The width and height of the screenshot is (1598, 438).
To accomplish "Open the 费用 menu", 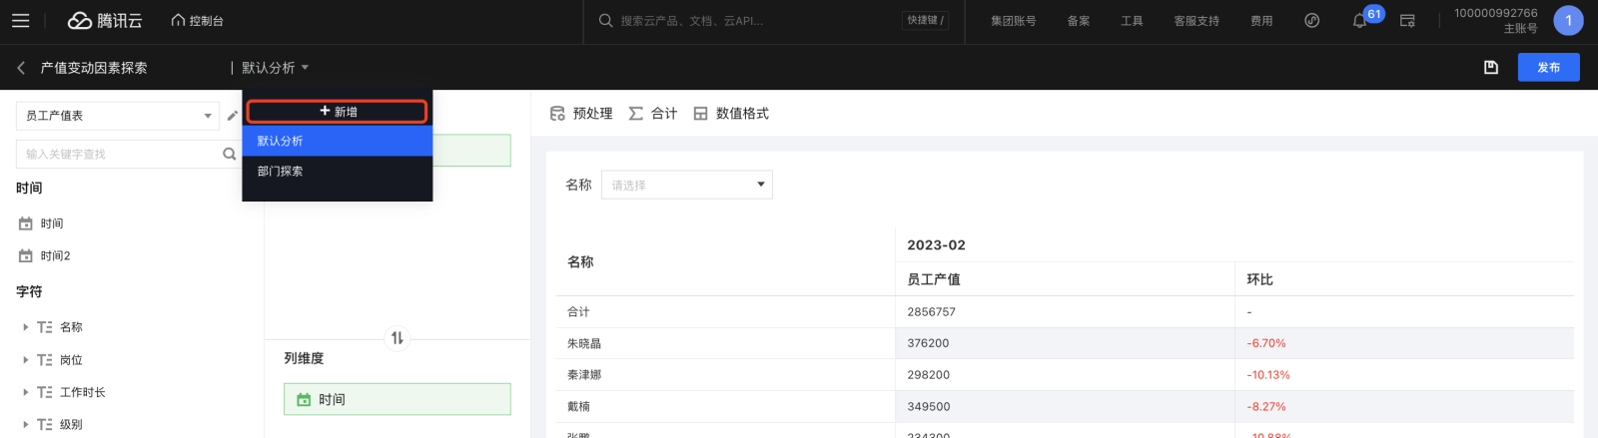I will (1261, 20).
